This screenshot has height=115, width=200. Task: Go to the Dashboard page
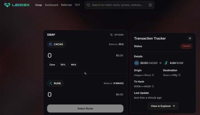coord(51,5)
